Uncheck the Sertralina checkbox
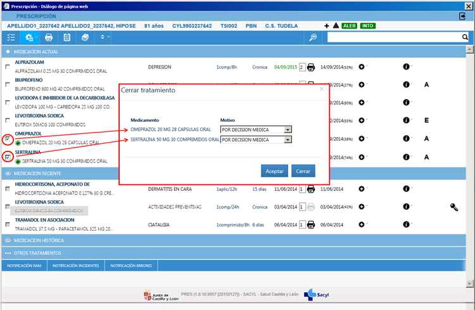Screen dimensions: 475x310 pos(8,157)
